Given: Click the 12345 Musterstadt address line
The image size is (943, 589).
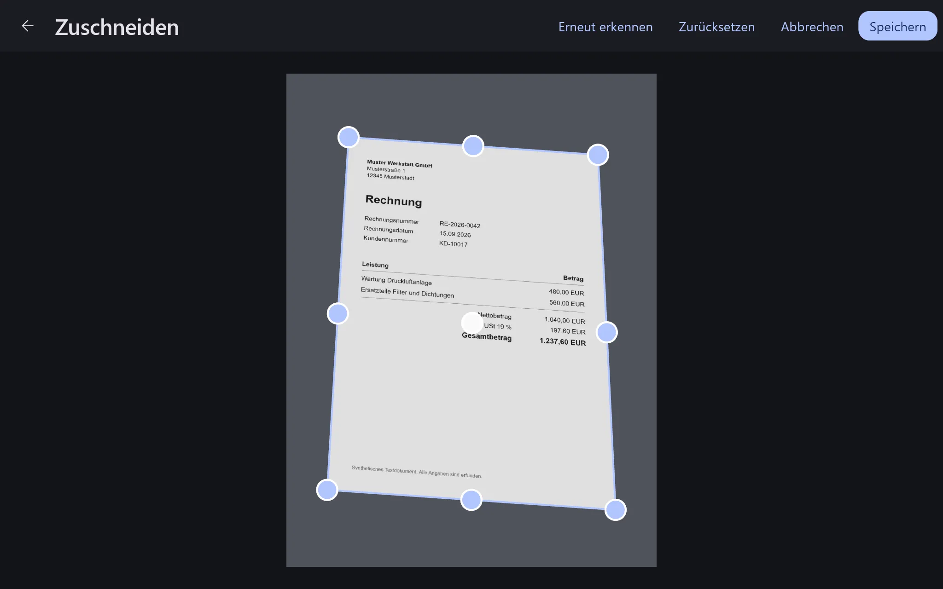Looking at the screenshot, I should (x=390, y=177).
